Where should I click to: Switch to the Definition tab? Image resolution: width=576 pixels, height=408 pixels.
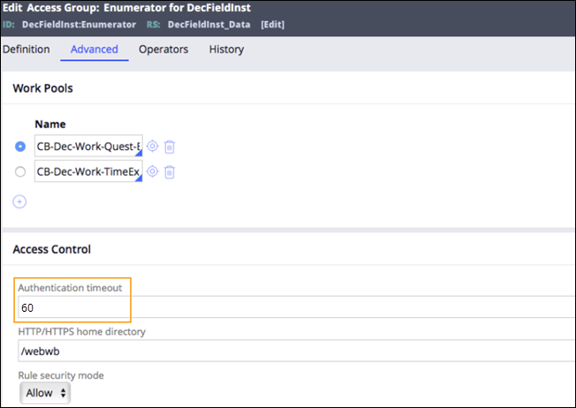(26, 49)
